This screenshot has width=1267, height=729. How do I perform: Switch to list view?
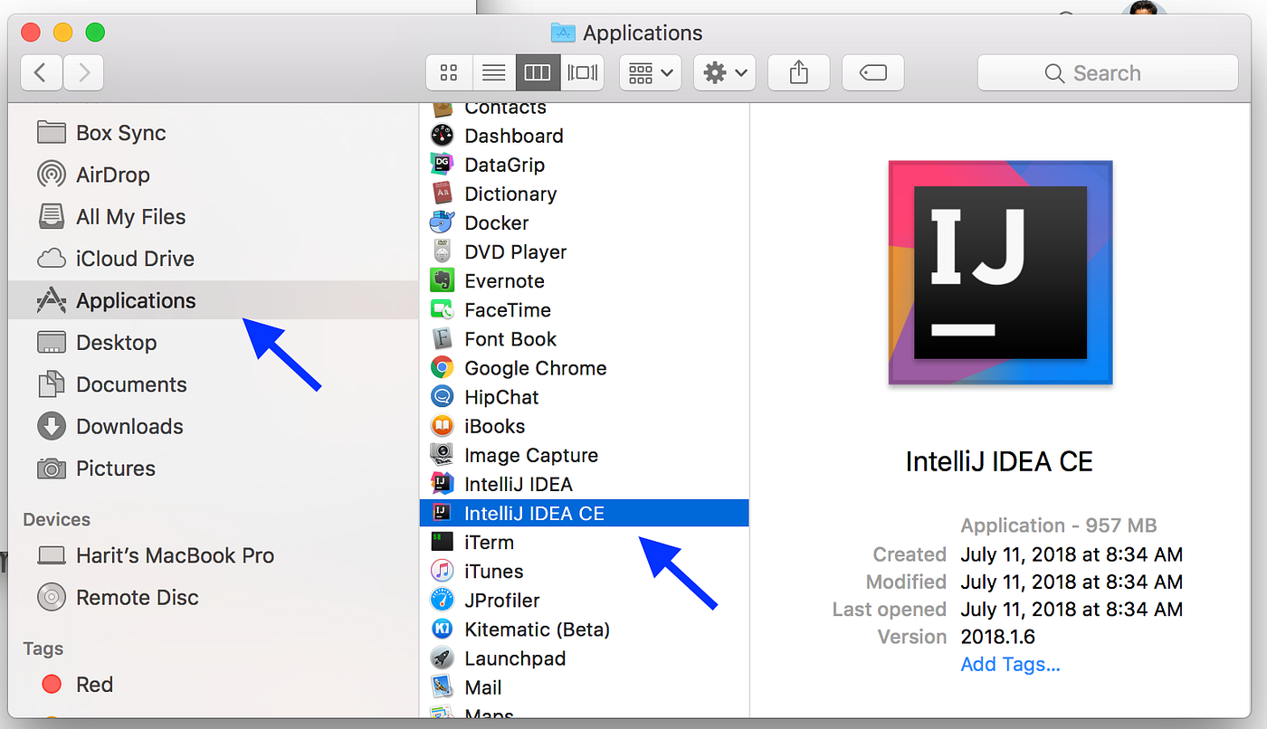[x=493, y=72]
